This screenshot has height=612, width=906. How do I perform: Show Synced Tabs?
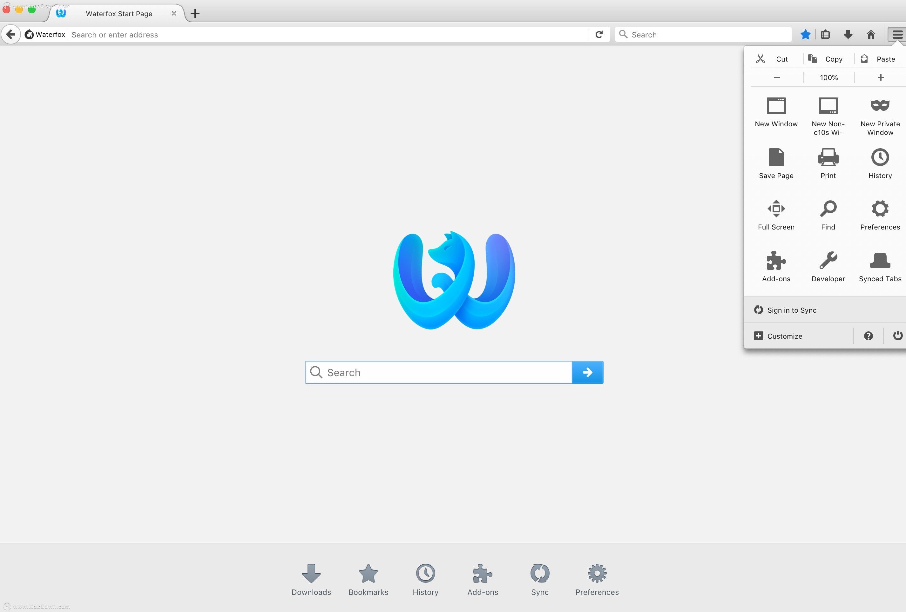(880, 267)
